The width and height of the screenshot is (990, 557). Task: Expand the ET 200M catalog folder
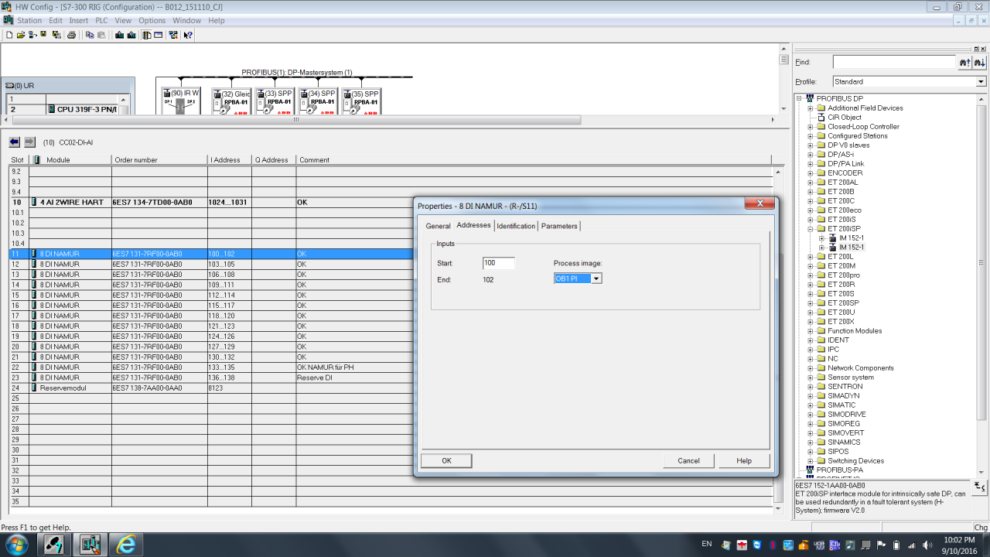tap(811, 266)
